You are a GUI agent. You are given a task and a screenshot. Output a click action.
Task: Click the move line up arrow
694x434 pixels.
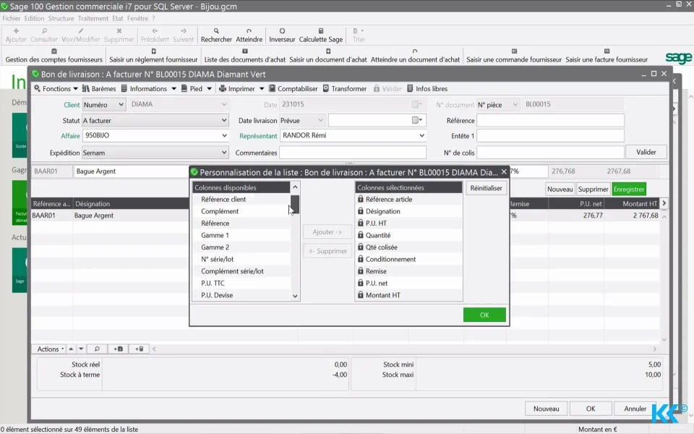(71, 349)
